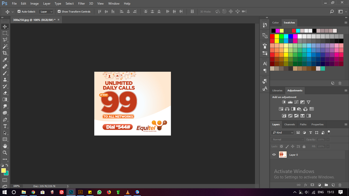Viewport: 349px width, 196px height.
Task: Activate the Hand tool
Action: (5, 146)
